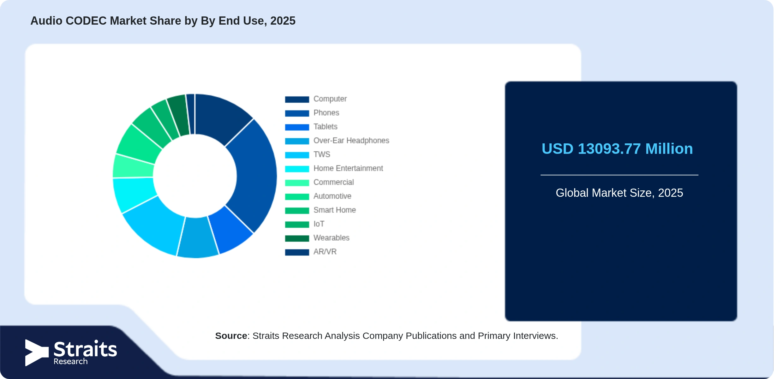Click the Wearables legend color swatch
Image resolution: width=783 pixels, height=379 pixels.
tap(297, 238)
